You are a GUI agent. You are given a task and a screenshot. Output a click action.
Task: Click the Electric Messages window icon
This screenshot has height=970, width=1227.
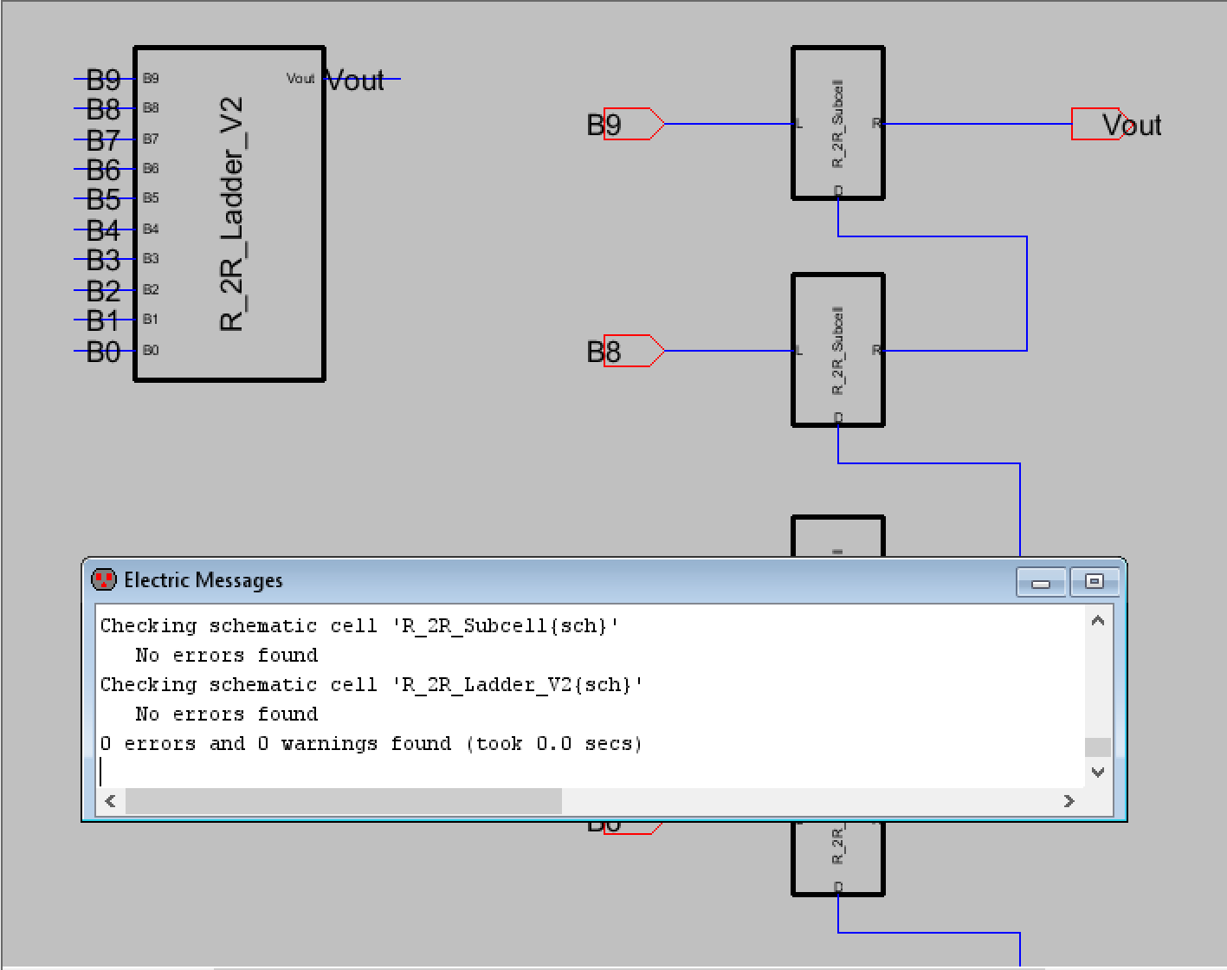(104, 580)
